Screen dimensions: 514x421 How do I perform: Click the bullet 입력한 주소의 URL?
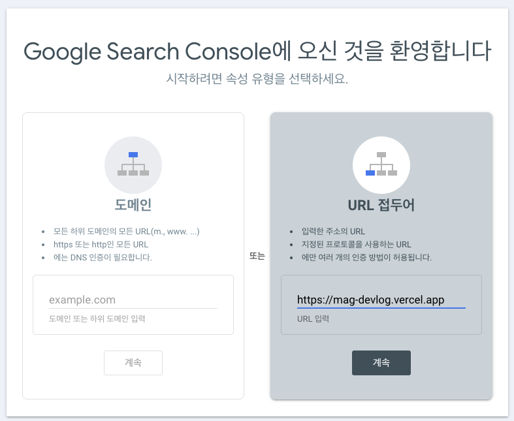coord(333,231)
